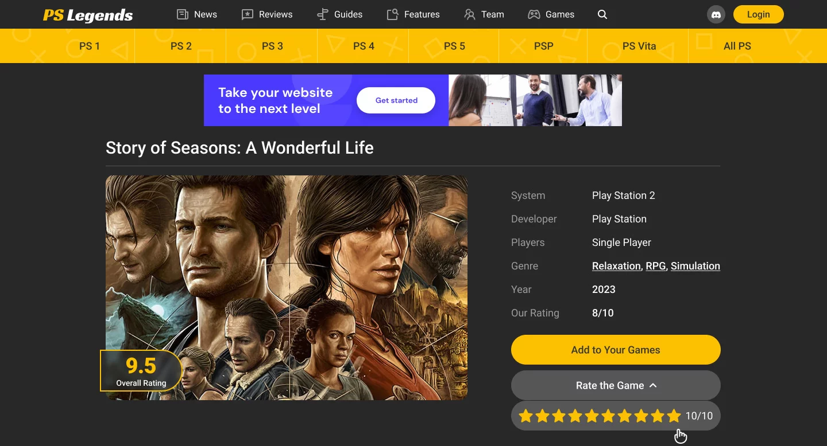
Task: Open the Reviews menu item
Action: coord(267,14)
